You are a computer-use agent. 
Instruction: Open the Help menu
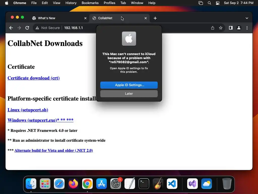tap(152, 3)
